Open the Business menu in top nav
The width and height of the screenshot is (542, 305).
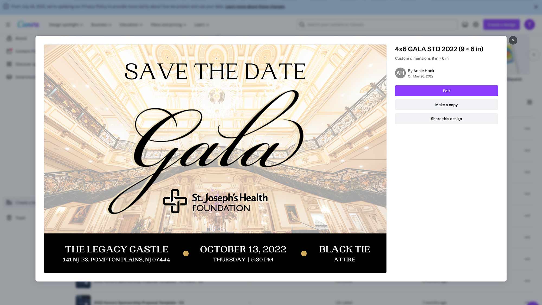pyautogui.click(x=101, y=25)
